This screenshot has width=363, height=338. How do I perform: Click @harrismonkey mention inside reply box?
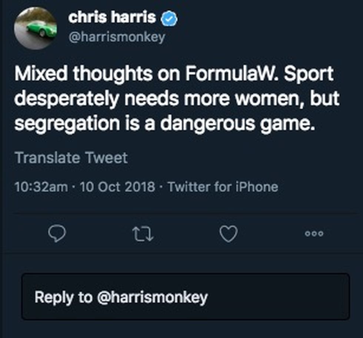pos(152,298)
